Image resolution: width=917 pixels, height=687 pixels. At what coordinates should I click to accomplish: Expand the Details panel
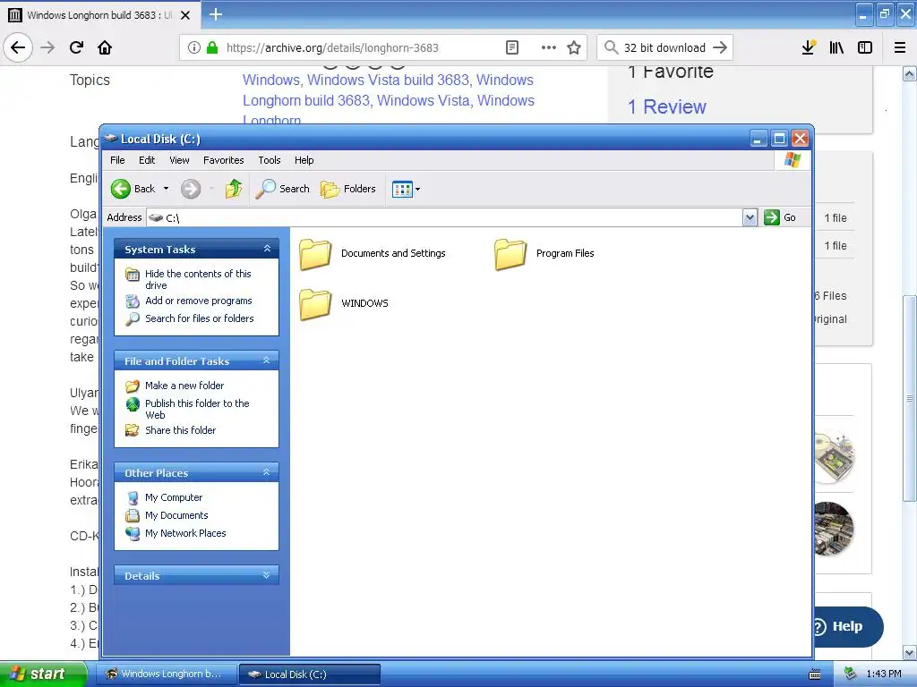pyautogui.click(x=267, y=575)
